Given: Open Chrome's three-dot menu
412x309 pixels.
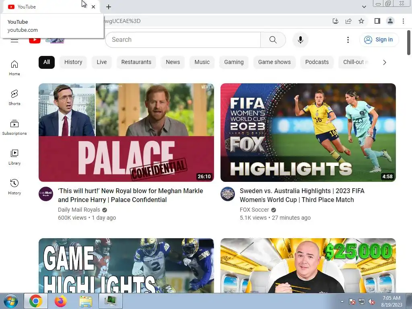Looking at the screenshot, I should [403, 21].
